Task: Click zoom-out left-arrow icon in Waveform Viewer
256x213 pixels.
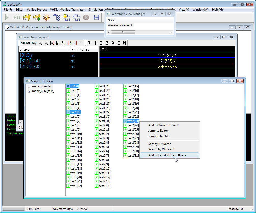Action: pos(34,43)
